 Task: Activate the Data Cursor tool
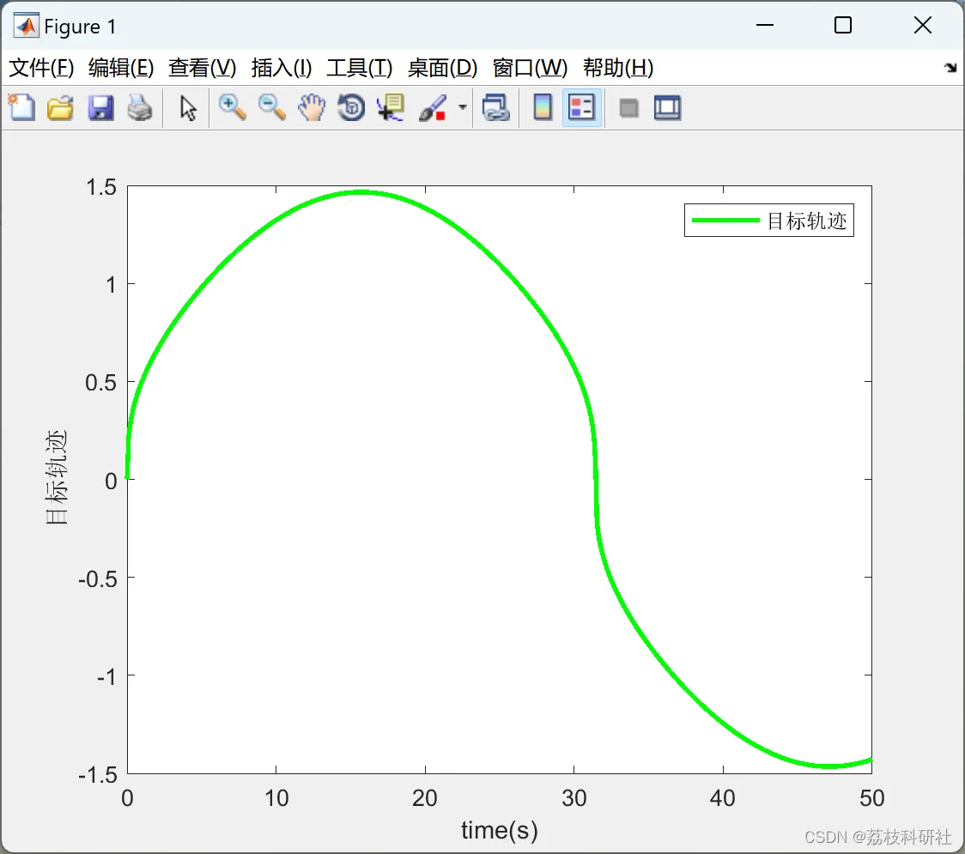point(391,107)
